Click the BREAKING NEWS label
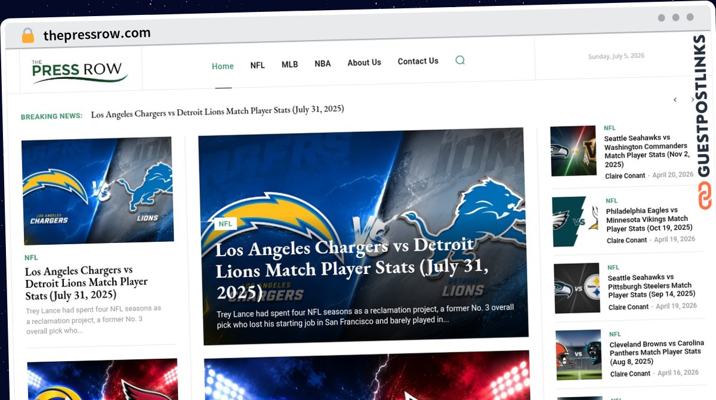Screen dimensions: 716x400 pyautogui.click(x=52, y=116)
